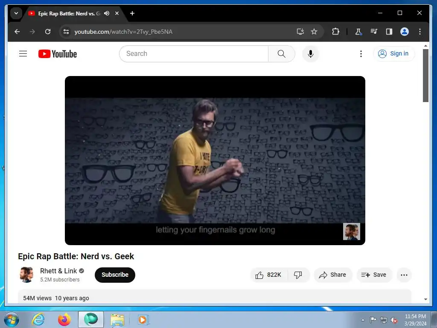Screen dimensions: 437x328
Task: Focus the YouTube Search field
Action: pos(194,53)
